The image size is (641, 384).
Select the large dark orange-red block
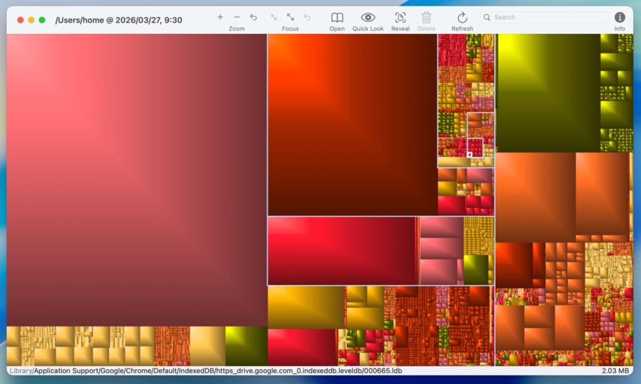pos(352,124)
